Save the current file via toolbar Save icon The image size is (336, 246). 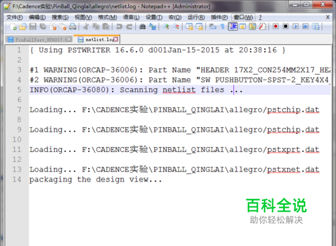(x=33, y=27)
